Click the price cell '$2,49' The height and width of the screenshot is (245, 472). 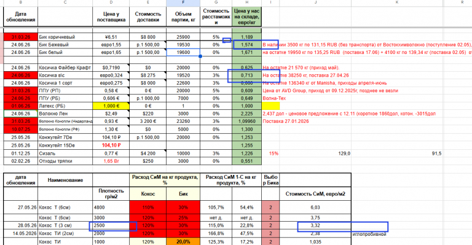(x=111, y=114)
